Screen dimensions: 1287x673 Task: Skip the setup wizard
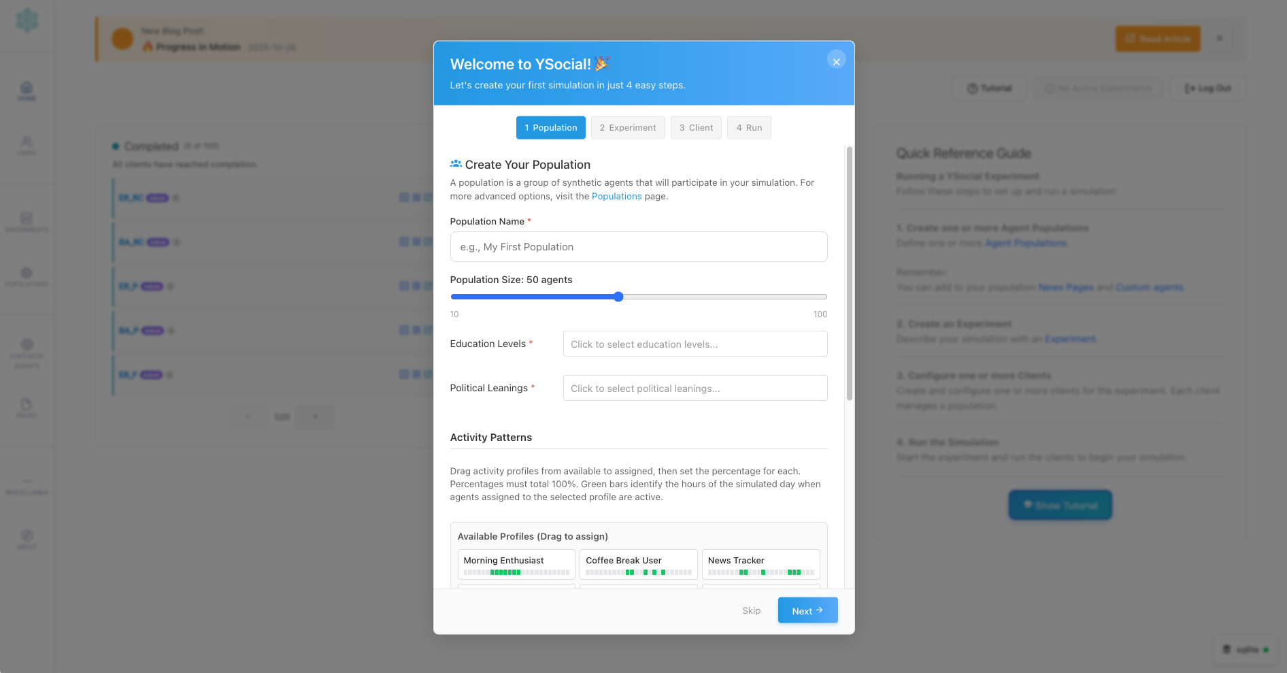(x=751, y=610)
